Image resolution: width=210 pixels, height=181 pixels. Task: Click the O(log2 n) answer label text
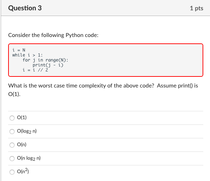click(x=27, y=131)
